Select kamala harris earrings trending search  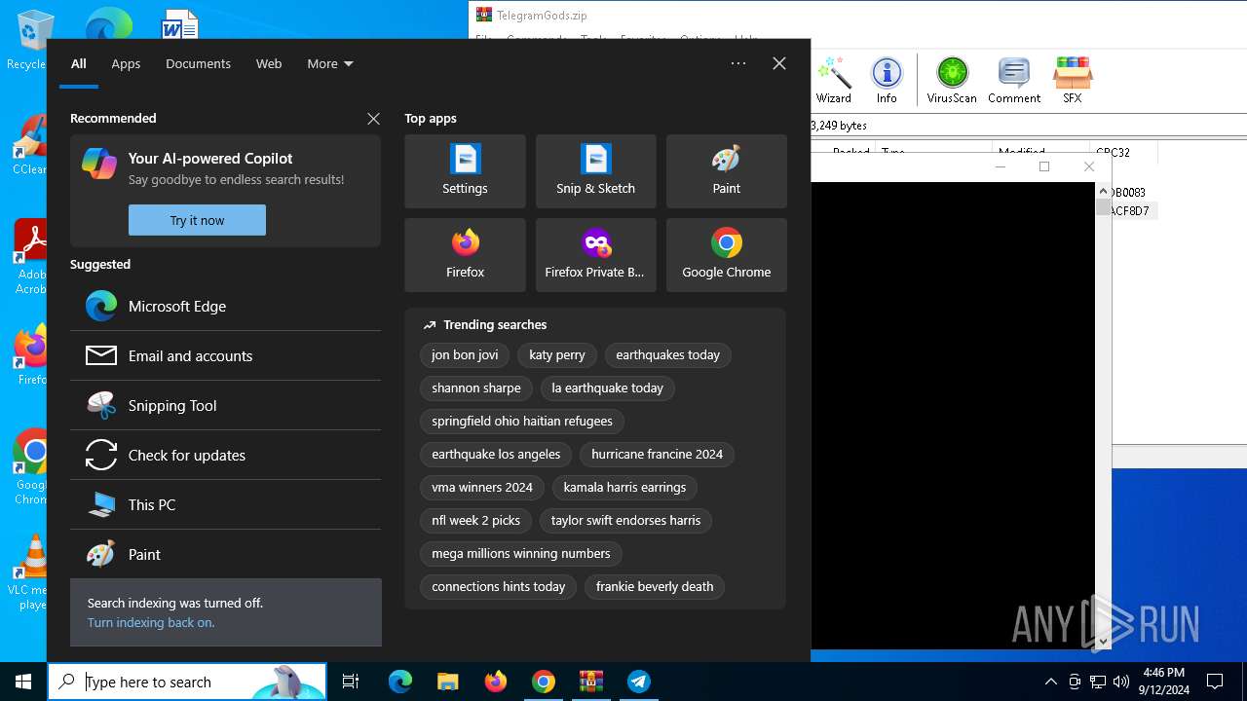(624, 488)
